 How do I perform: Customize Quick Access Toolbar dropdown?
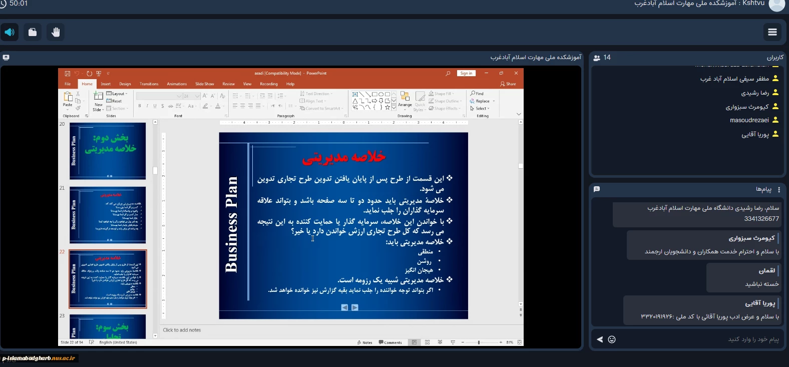click(x=108, y=74)
